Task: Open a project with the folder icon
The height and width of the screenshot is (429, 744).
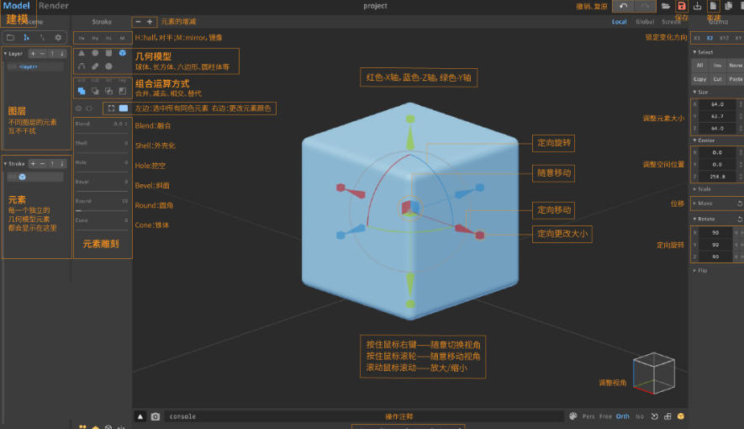Action: pyautogui.click(x=666, y=6)
